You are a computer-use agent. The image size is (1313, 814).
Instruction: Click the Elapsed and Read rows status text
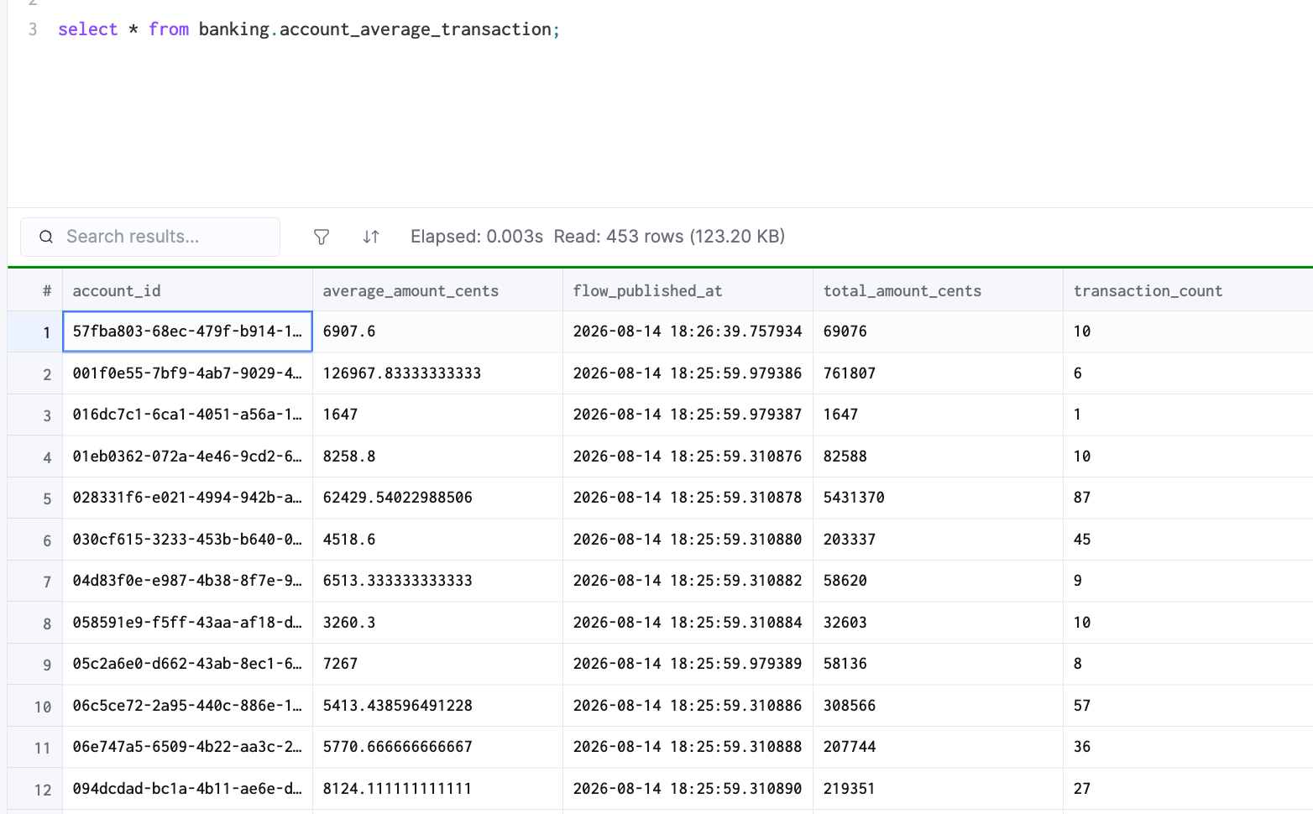(598, 237)
